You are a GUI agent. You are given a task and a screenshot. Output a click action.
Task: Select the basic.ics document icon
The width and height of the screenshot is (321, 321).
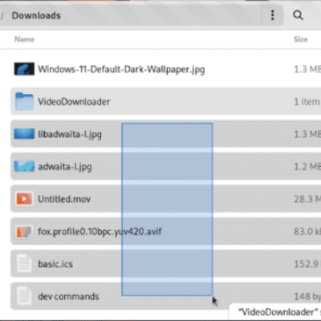click(x=24, y=263)
